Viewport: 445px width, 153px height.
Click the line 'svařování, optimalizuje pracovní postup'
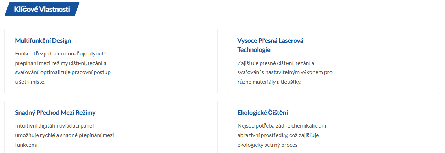coord(63,72)
